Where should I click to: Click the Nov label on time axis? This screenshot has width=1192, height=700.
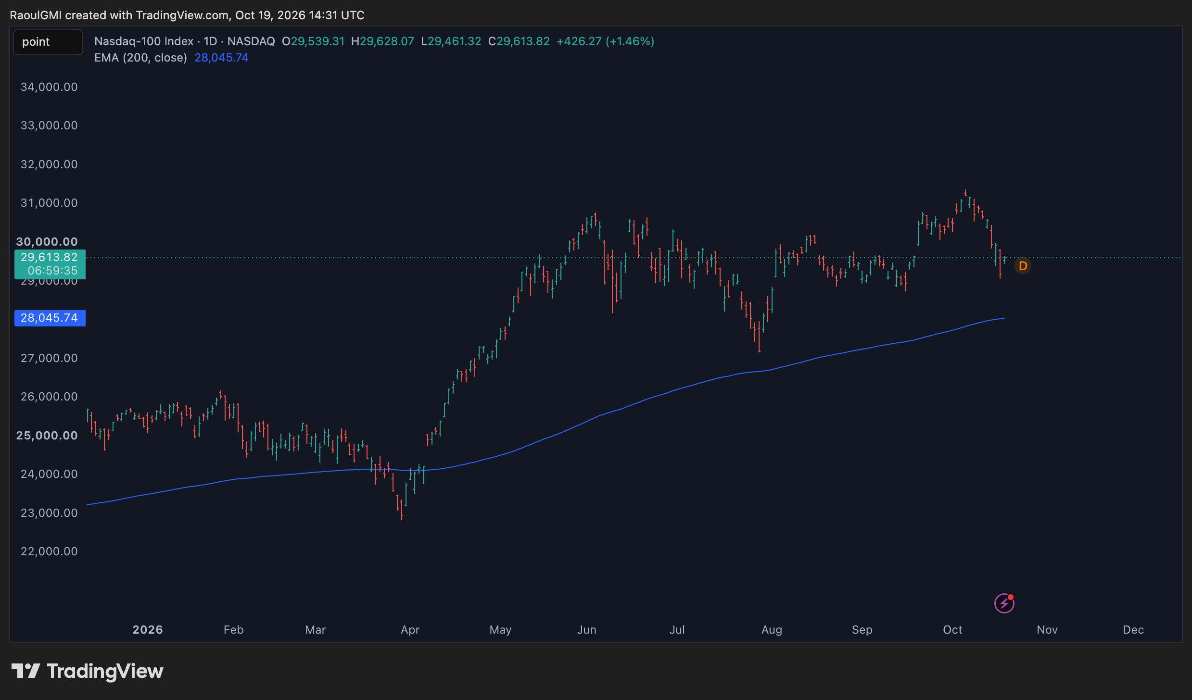pyautogui.click(x=1047, y=630)
